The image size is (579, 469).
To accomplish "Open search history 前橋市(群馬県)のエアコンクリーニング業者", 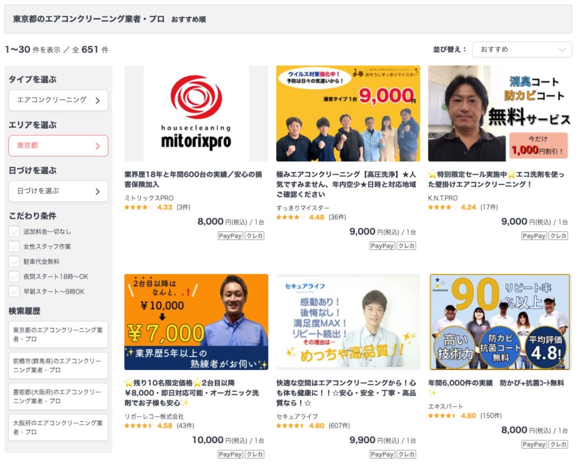I will pyautogui.click(x=58, y=365).
